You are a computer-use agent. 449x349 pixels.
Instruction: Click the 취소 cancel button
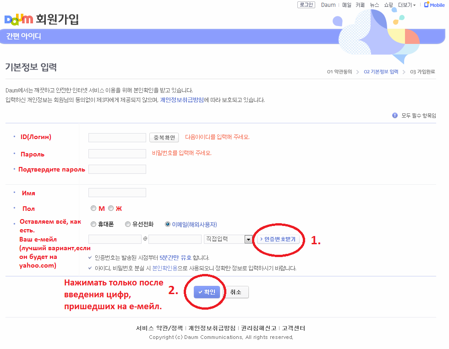235,292
